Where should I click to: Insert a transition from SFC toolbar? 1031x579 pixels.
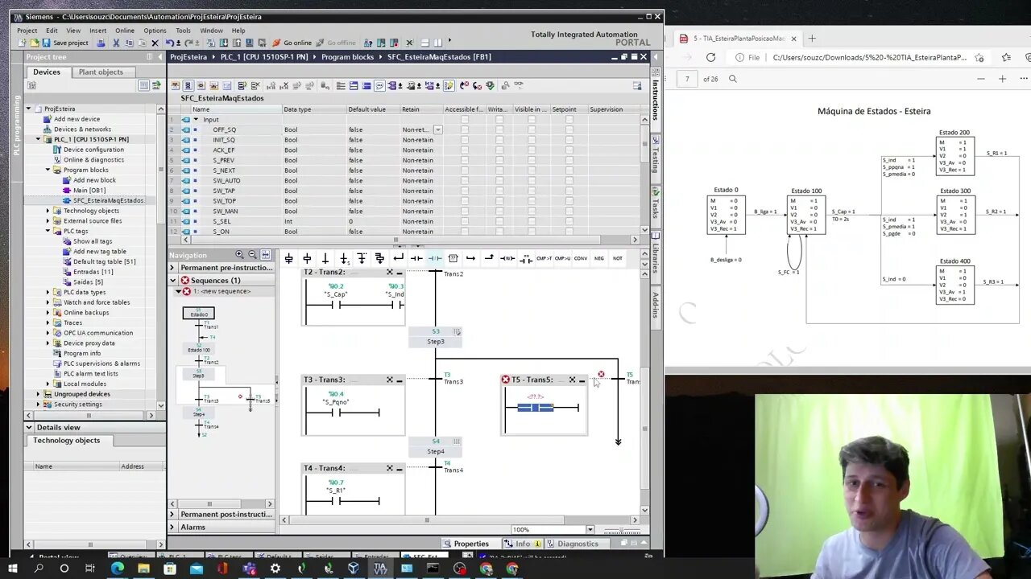tap(325, 258)
